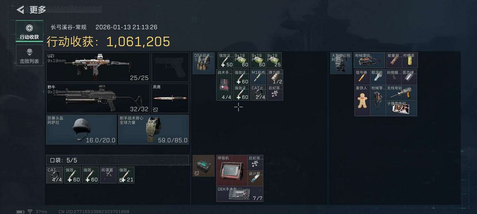The image size is (477, 214).
Task: Select the 野牛 weapon slot
Action: 98,98
